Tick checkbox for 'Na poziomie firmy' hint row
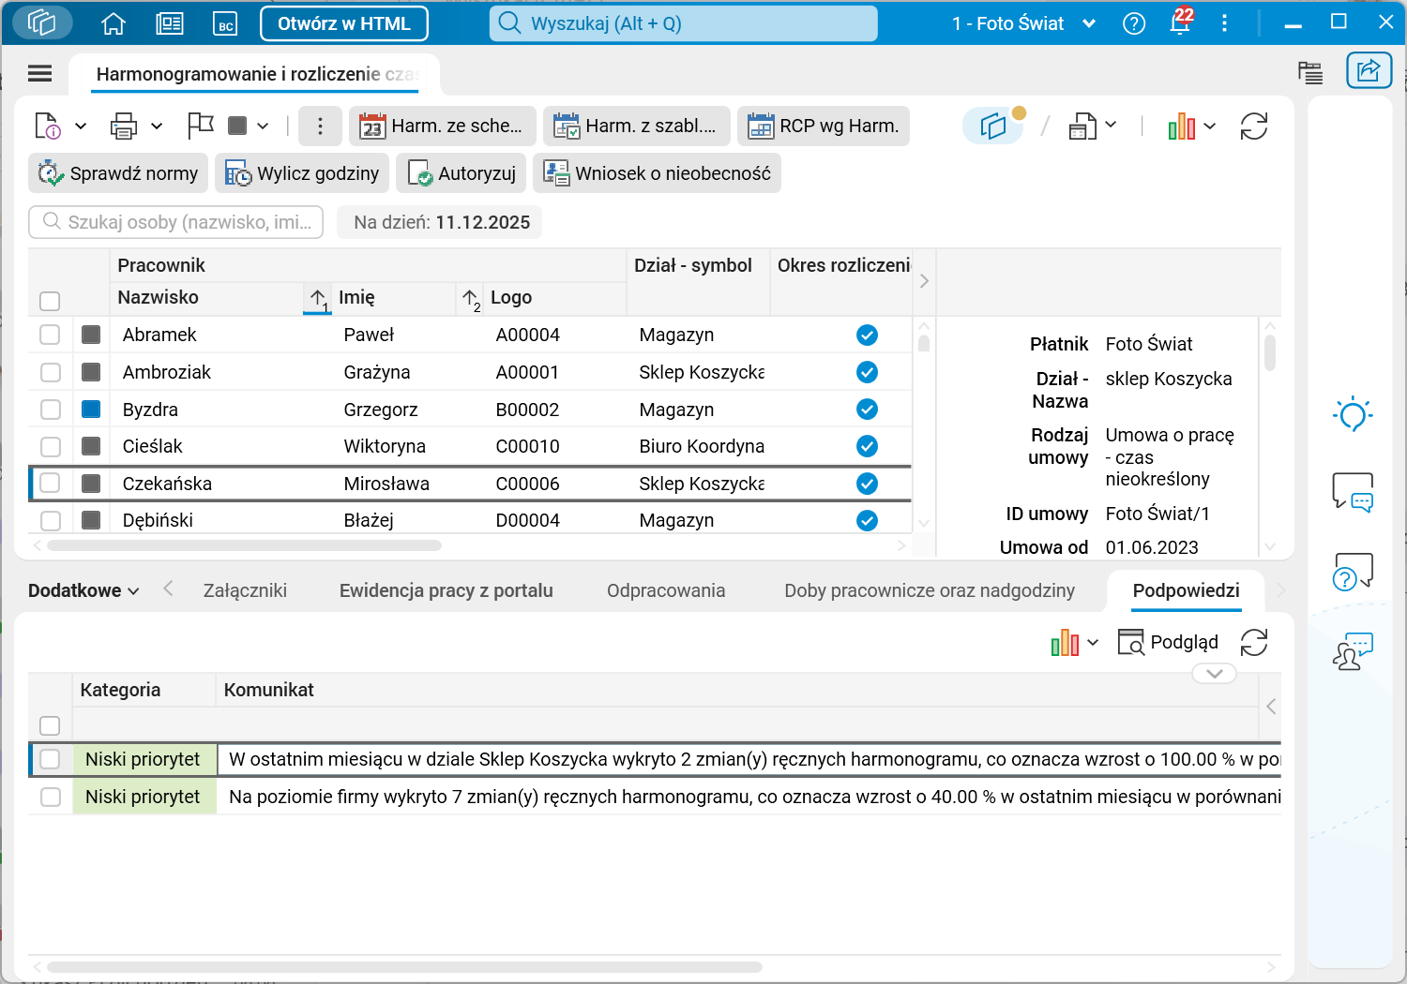This screenshot has width=1407, height=984. coord(51,797)
